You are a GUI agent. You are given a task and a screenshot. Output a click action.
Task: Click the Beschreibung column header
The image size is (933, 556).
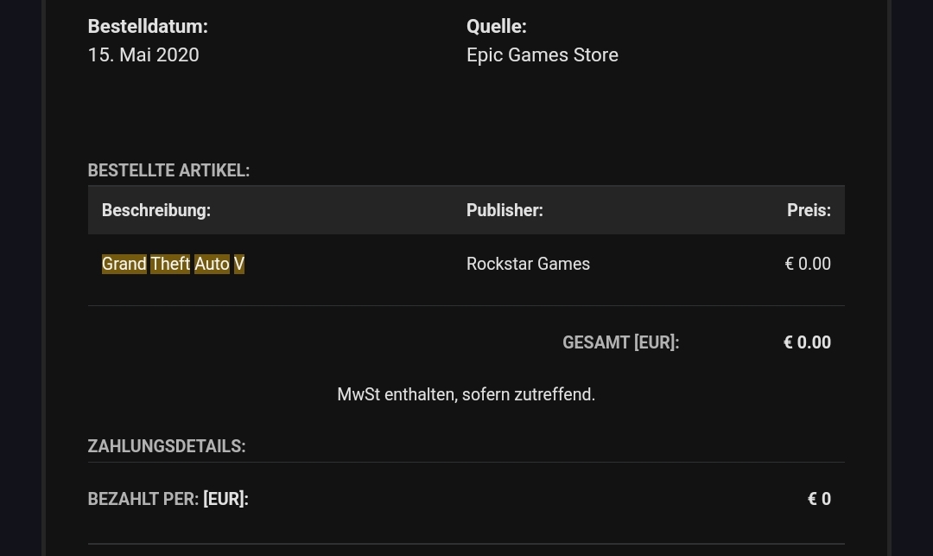click(155, 210)
